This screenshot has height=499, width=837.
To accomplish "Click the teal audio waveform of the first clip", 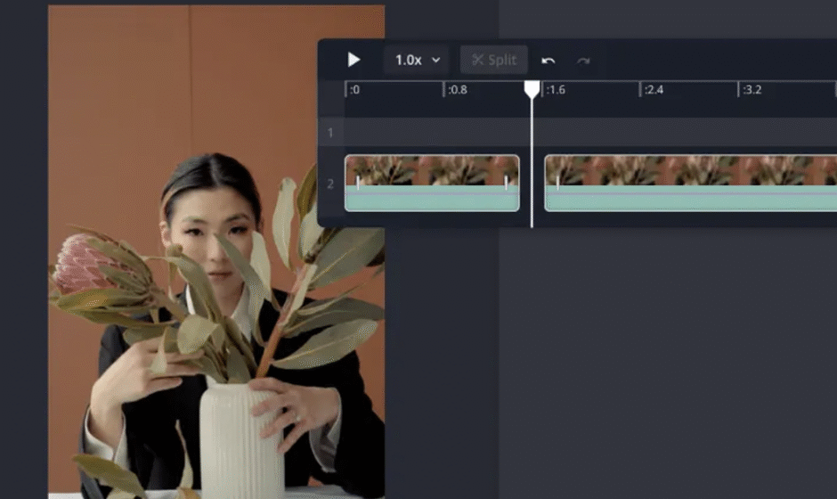I will (x=432, y=198).
